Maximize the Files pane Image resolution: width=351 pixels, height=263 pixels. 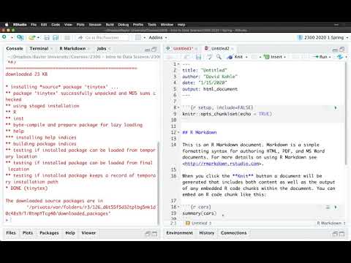click(x=154, y=234)
